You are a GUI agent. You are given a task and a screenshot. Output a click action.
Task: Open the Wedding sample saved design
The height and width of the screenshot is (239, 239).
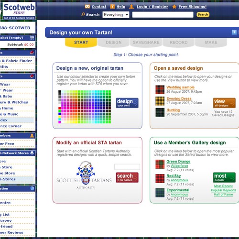(181, 87)
